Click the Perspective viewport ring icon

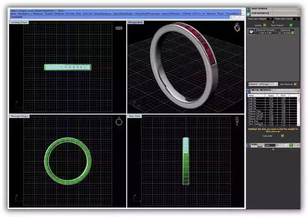pos(237,27)
